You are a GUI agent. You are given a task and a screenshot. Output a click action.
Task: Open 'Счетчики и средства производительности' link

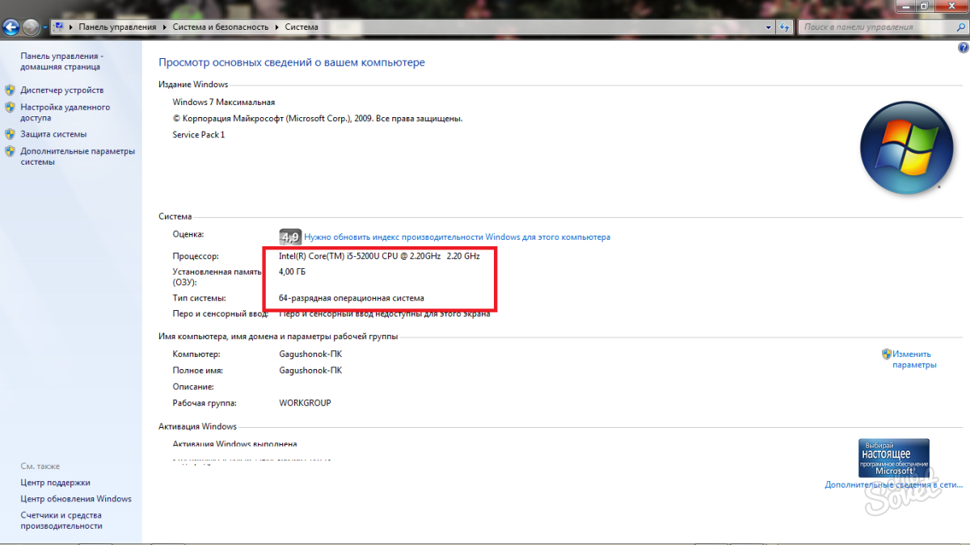[61, 521]
